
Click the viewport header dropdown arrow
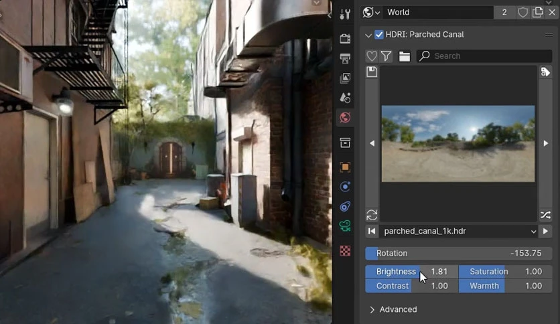[316, 3]
